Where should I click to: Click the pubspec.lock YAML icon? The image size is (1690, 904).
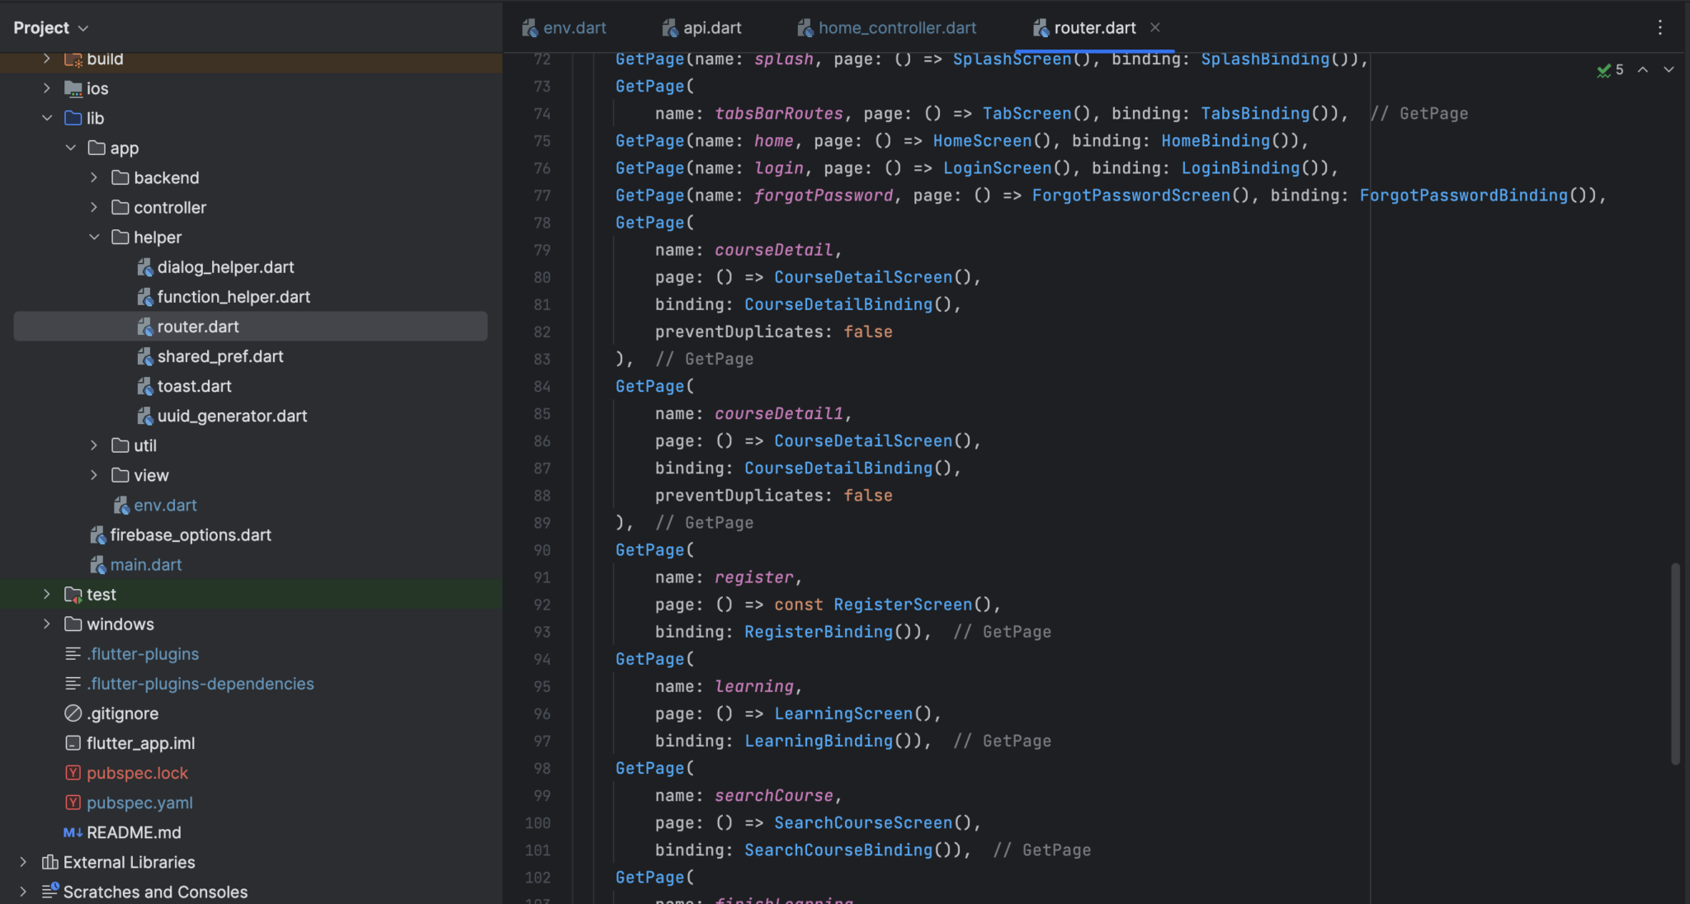73,773
